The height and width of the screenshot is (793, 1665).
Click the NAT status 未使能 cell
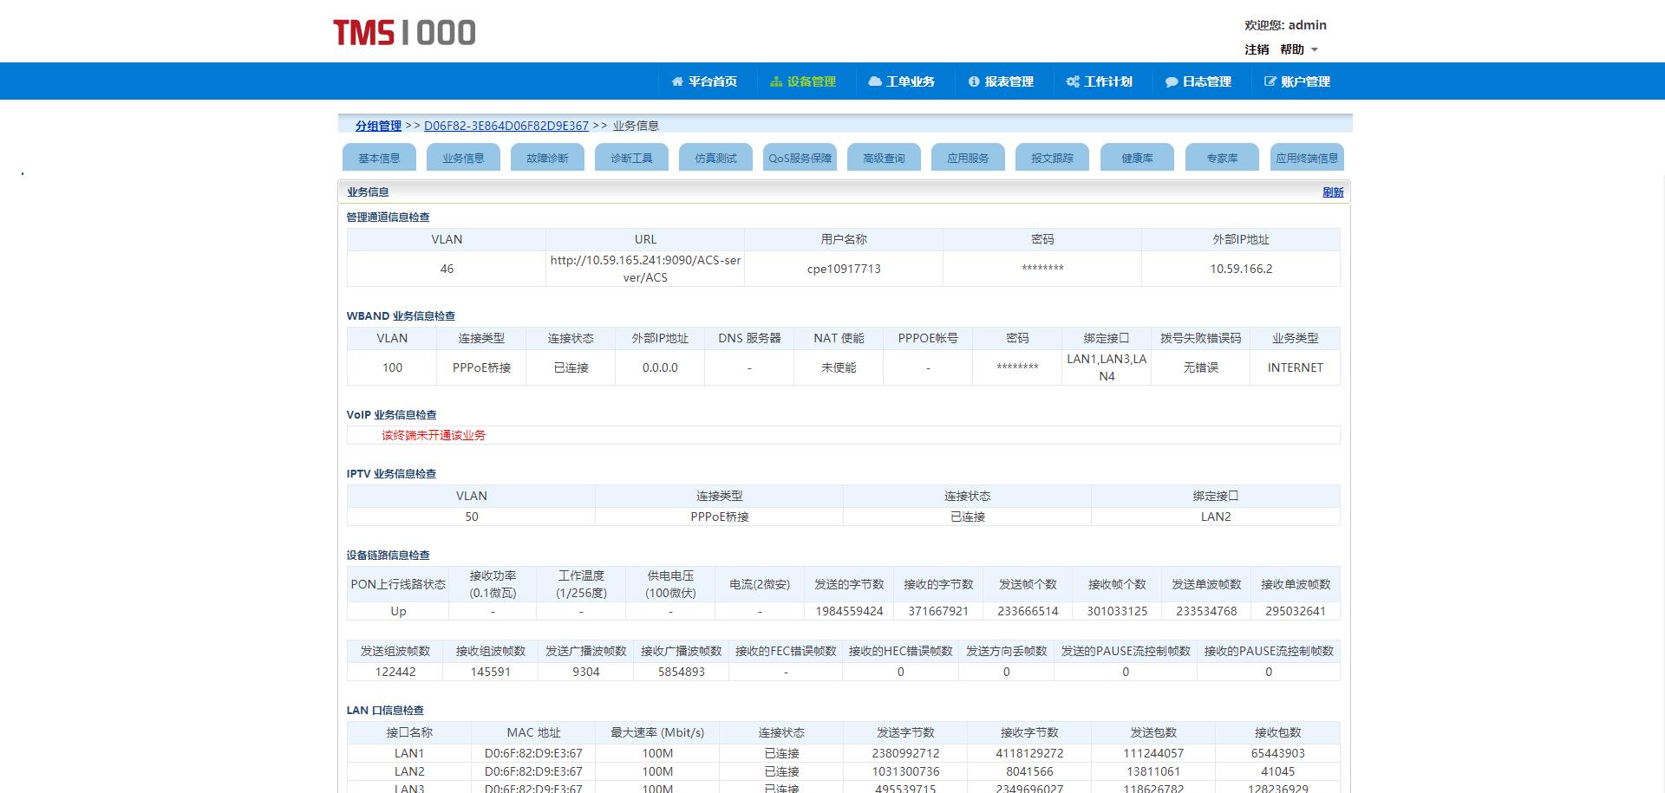[839, 367]
